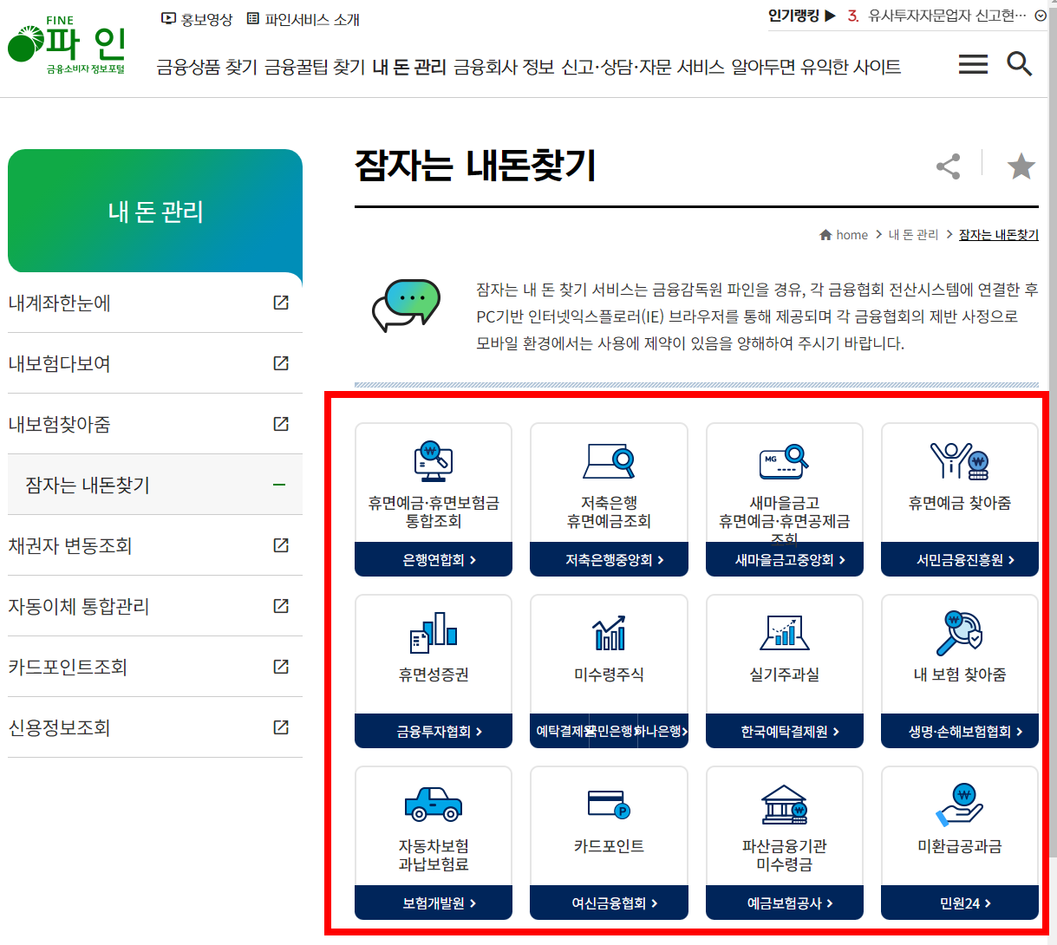Open 내계좌한눈에 external link icon
Viewport: 1057px width, 945px height.
click(281, 303)
